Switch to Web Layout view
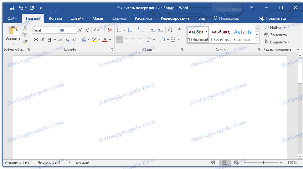Screen dimensions: 303x169 (237, 163)
